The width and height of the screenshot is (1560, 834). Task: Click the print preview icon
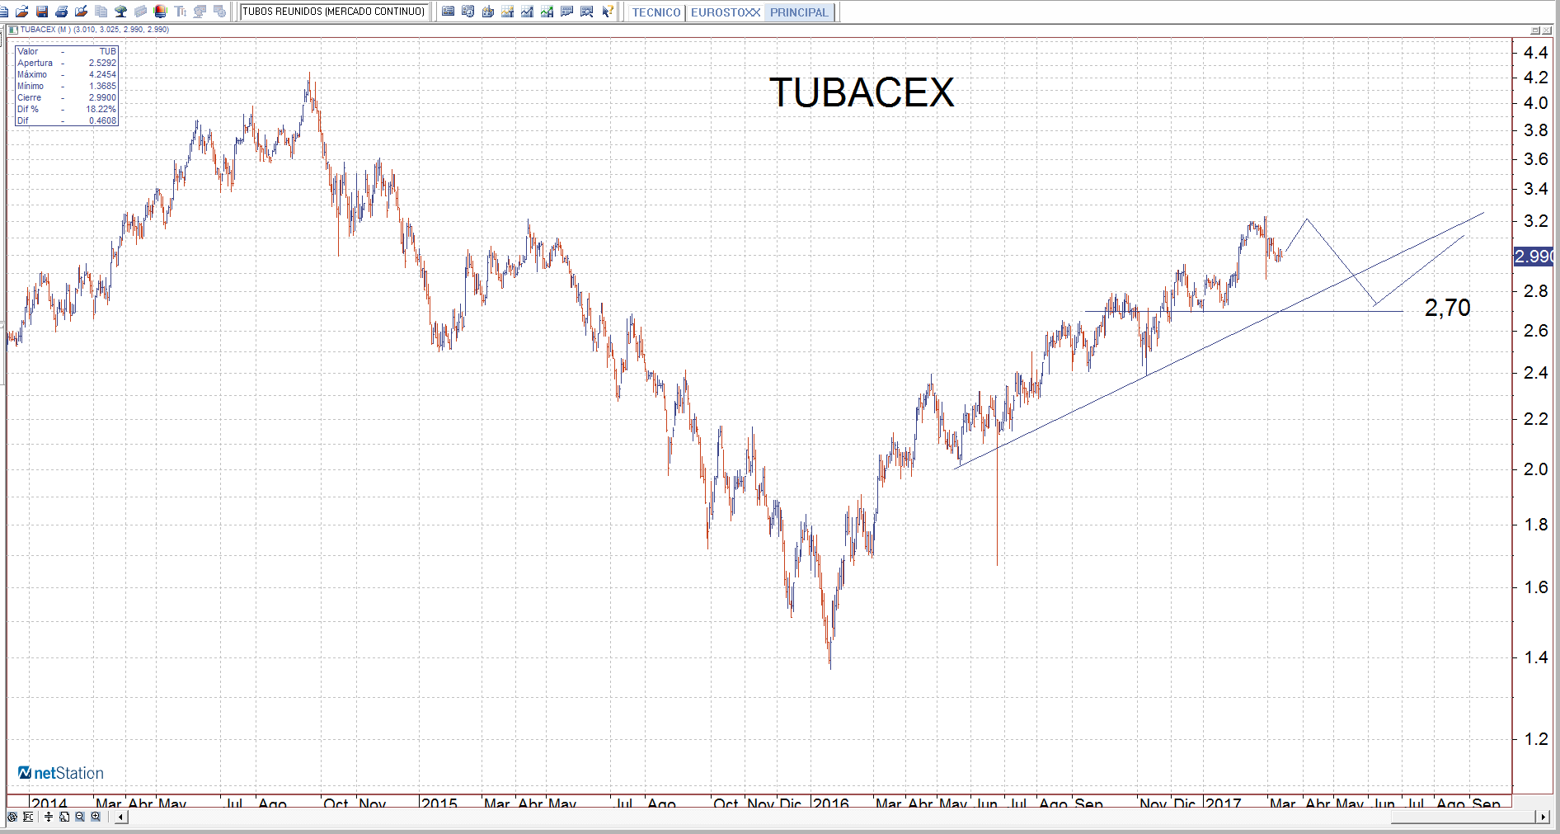click(82, 12)
